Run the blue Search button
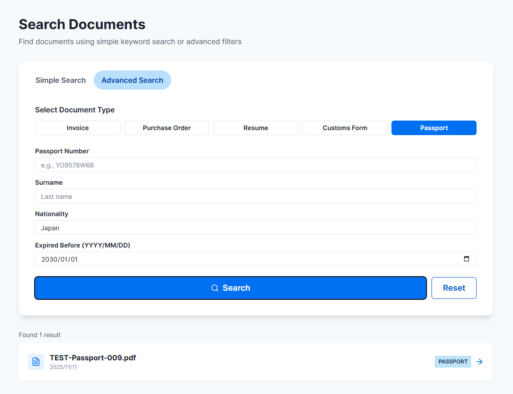The width and height of the screenshot is (513, 394). click(x=231, y=288)
